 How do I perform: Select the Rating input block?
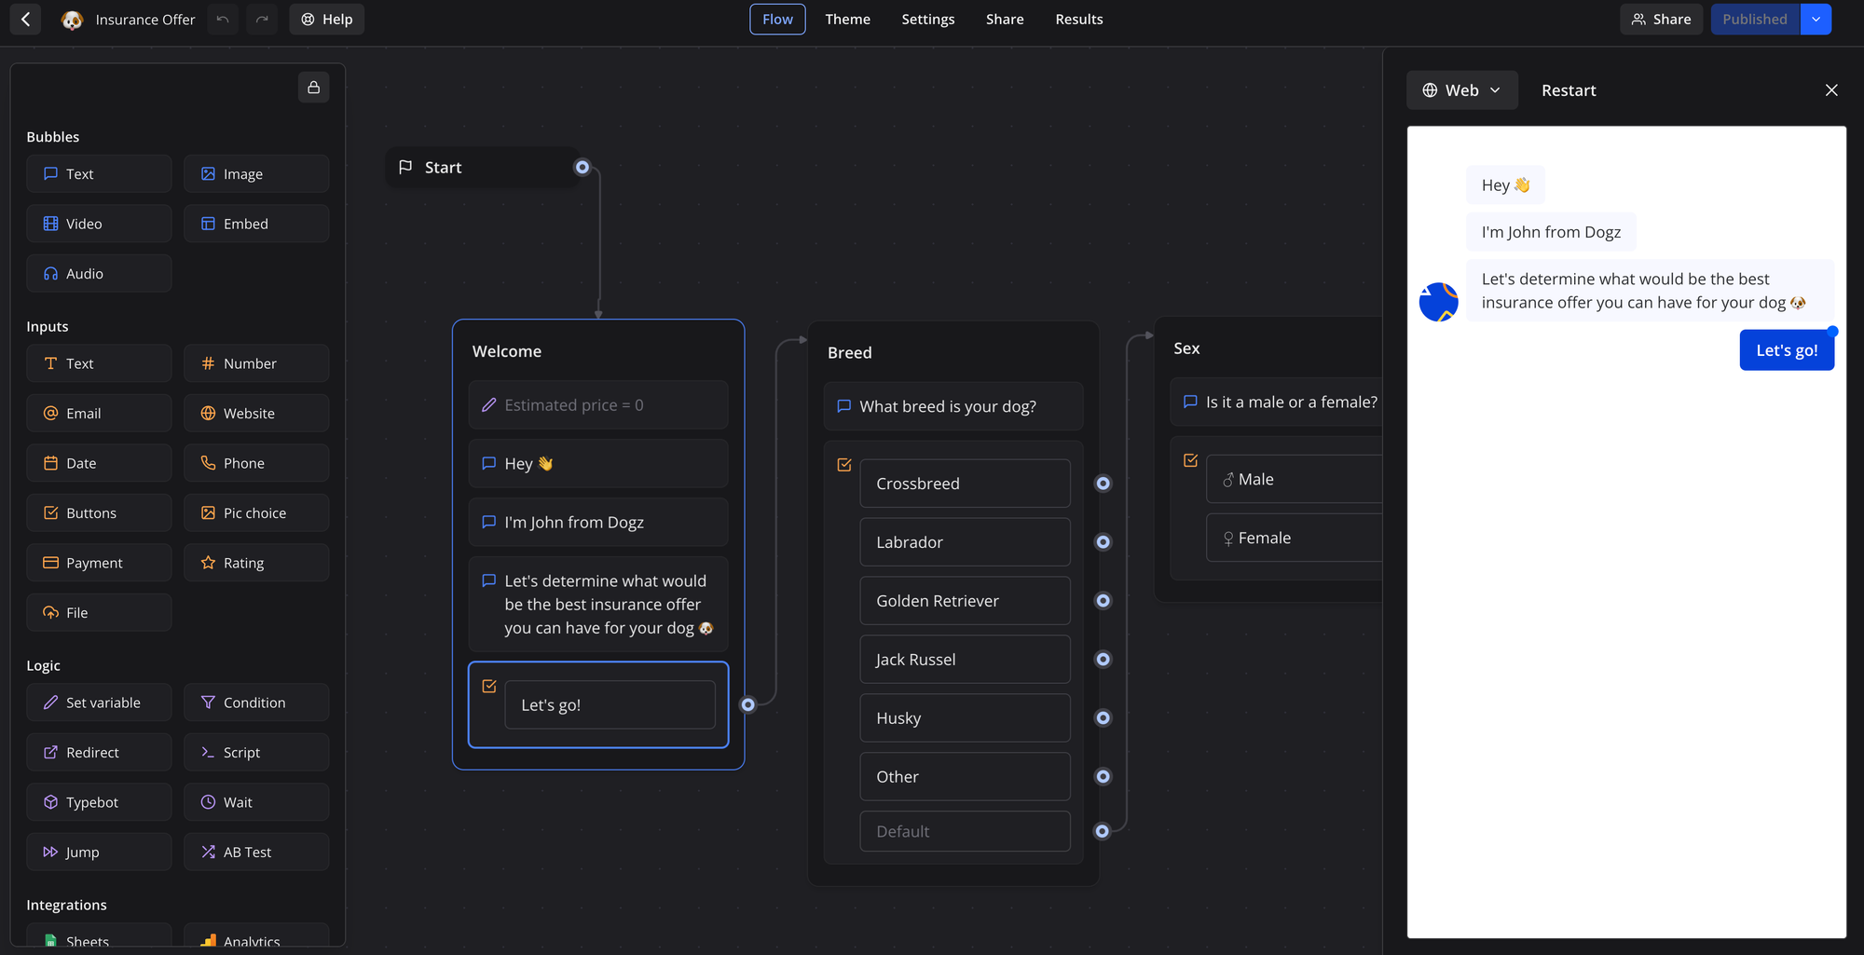point(255,562)
